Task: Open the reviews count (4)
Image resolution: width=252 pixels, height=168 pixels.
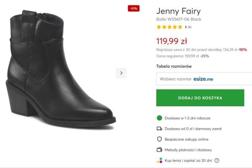Action: (x=189, y=27)
